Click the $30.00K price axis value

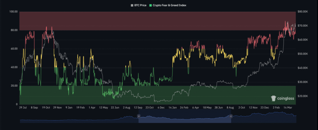(303, 82)
